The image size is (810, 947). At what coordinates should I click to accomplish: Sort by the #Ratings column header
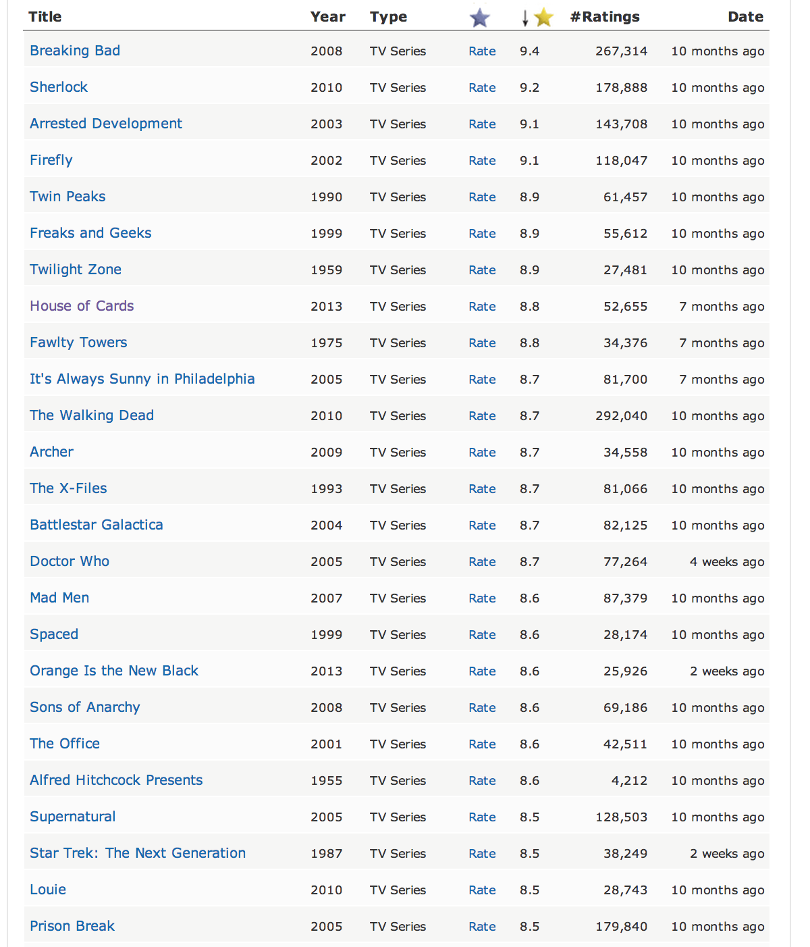pyautogui.click(x=605, y=17)
